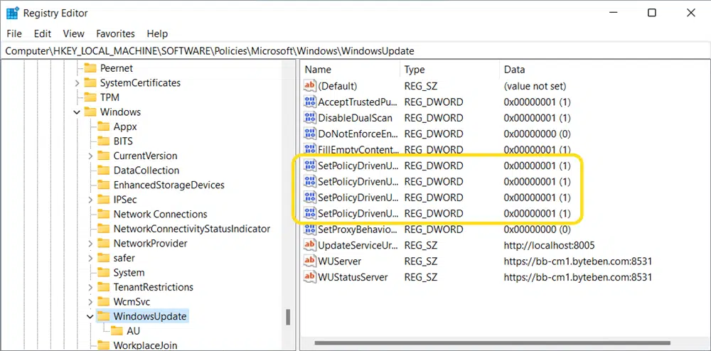Expand the IPSec tree node
The image size is (711, 351).
pyautogui.click(x=90, y=199)
